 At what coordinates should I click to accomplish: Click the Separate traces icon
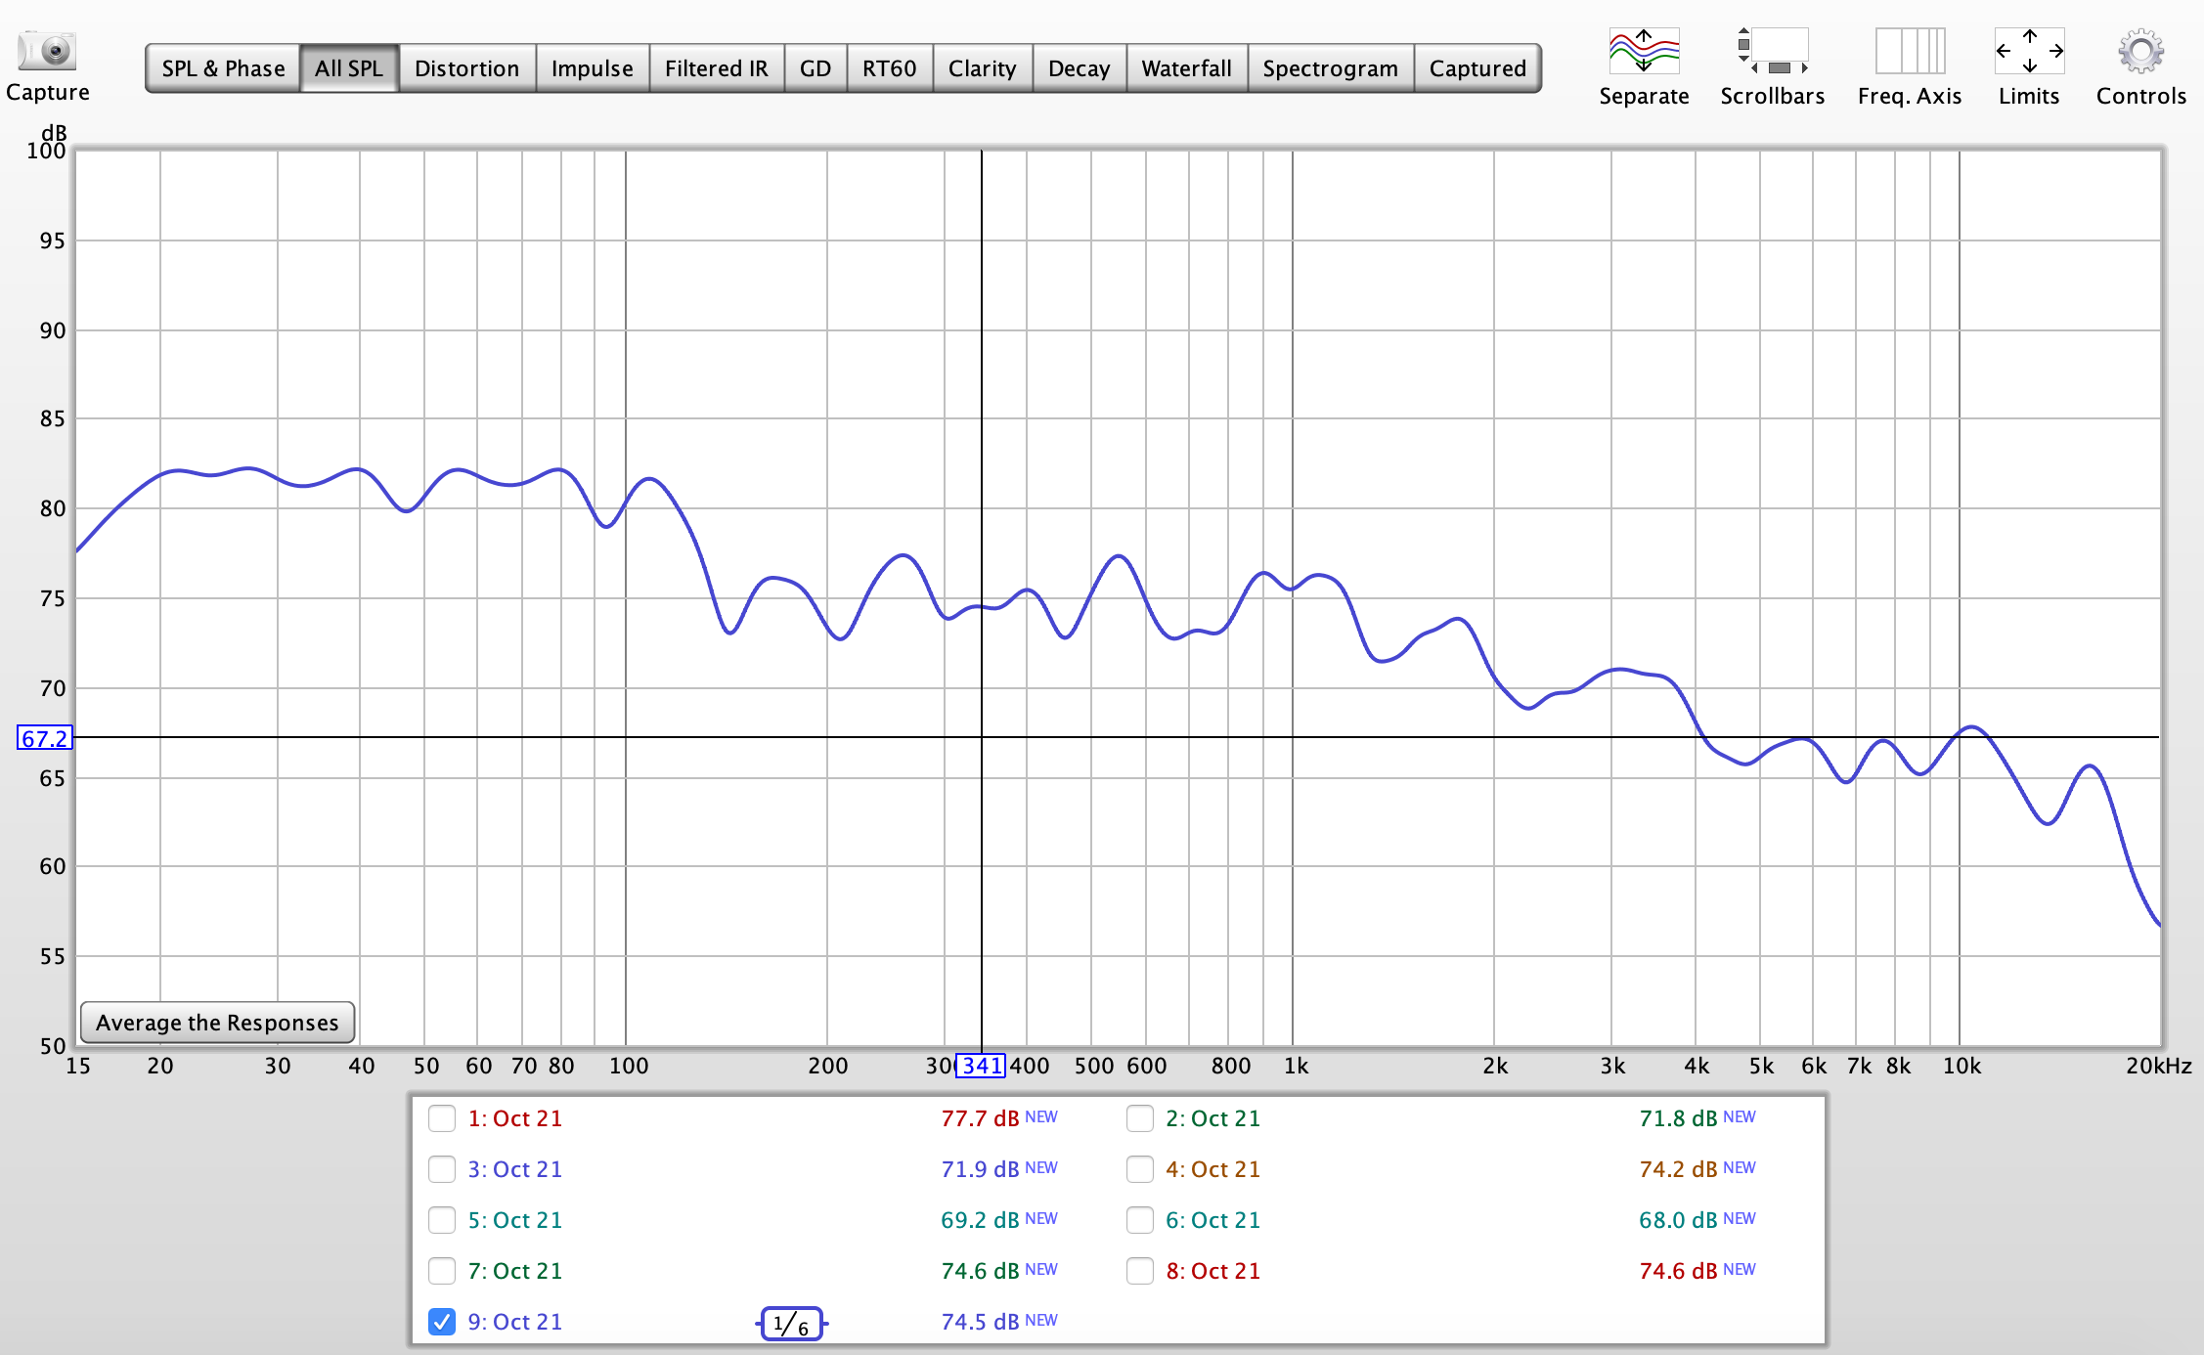1643,51
